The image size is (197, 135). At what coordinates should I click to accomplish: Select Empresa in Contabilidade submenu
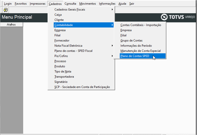pos(143,30)
